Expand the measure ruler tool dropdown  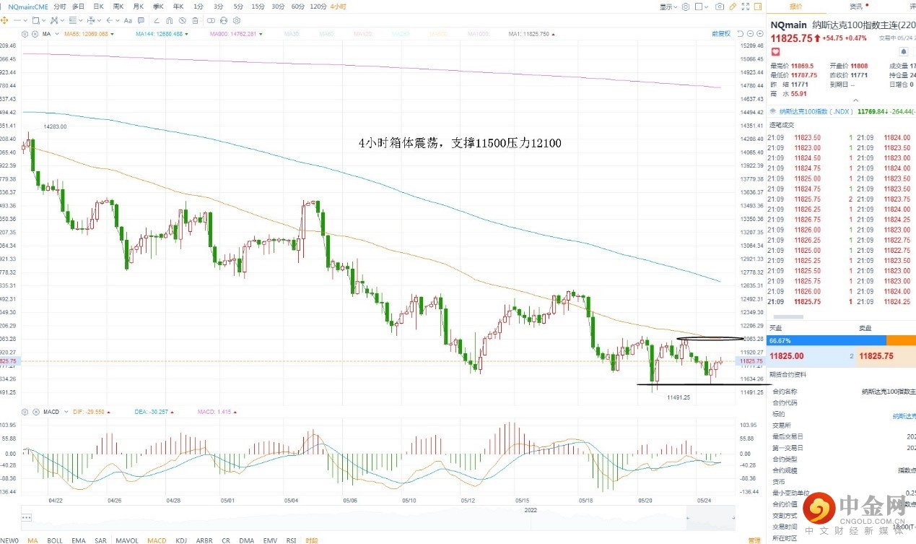100,20
